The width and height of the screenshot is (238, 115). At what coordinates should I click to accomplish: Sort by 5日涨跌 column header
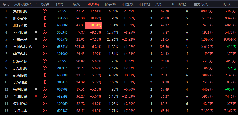pos(127,4)
